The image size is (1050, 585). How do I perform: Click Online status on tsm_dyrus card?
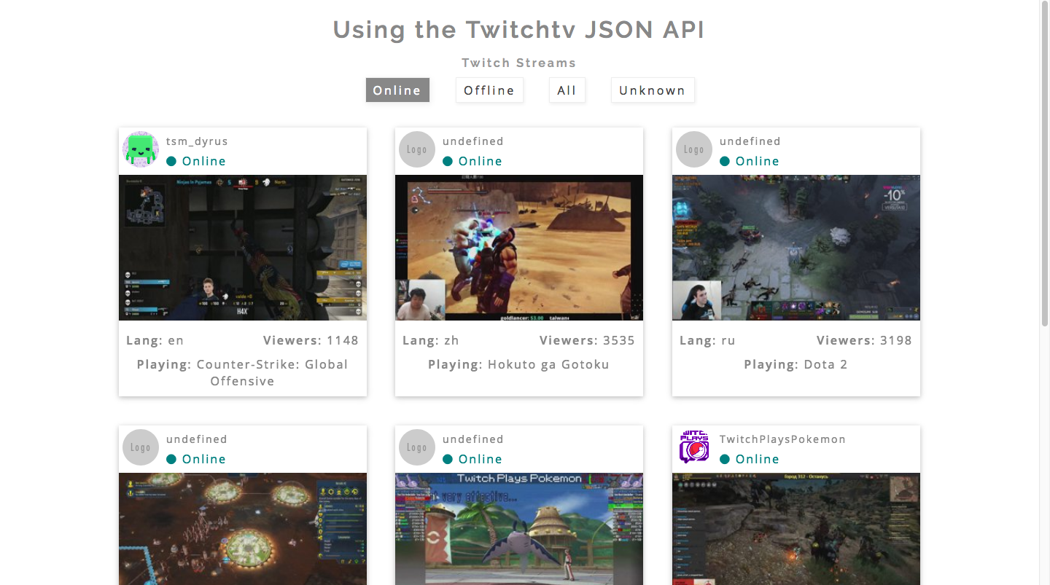click(x=196, y=161)
